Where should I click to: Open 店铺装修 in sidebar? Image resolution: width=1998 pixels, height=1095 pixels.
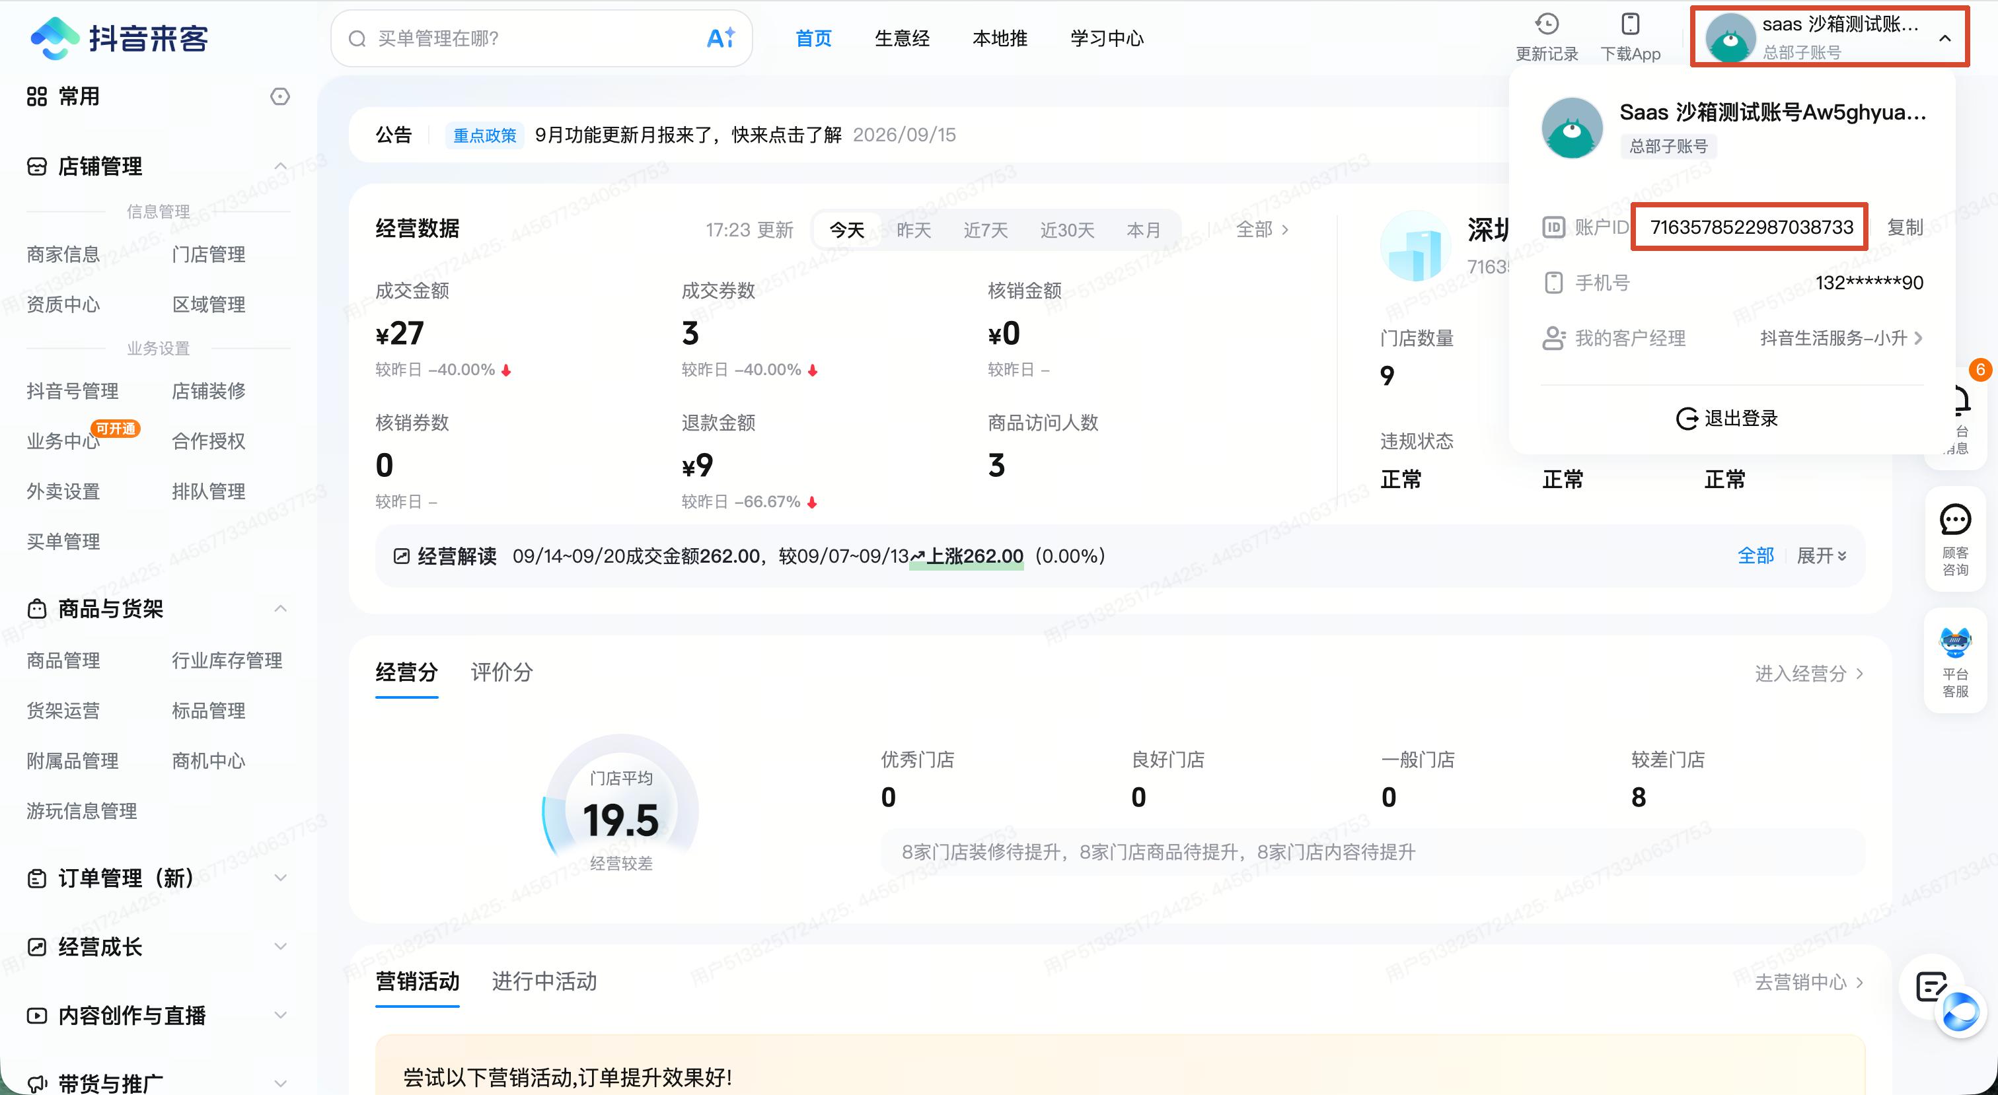click(209, 391)
